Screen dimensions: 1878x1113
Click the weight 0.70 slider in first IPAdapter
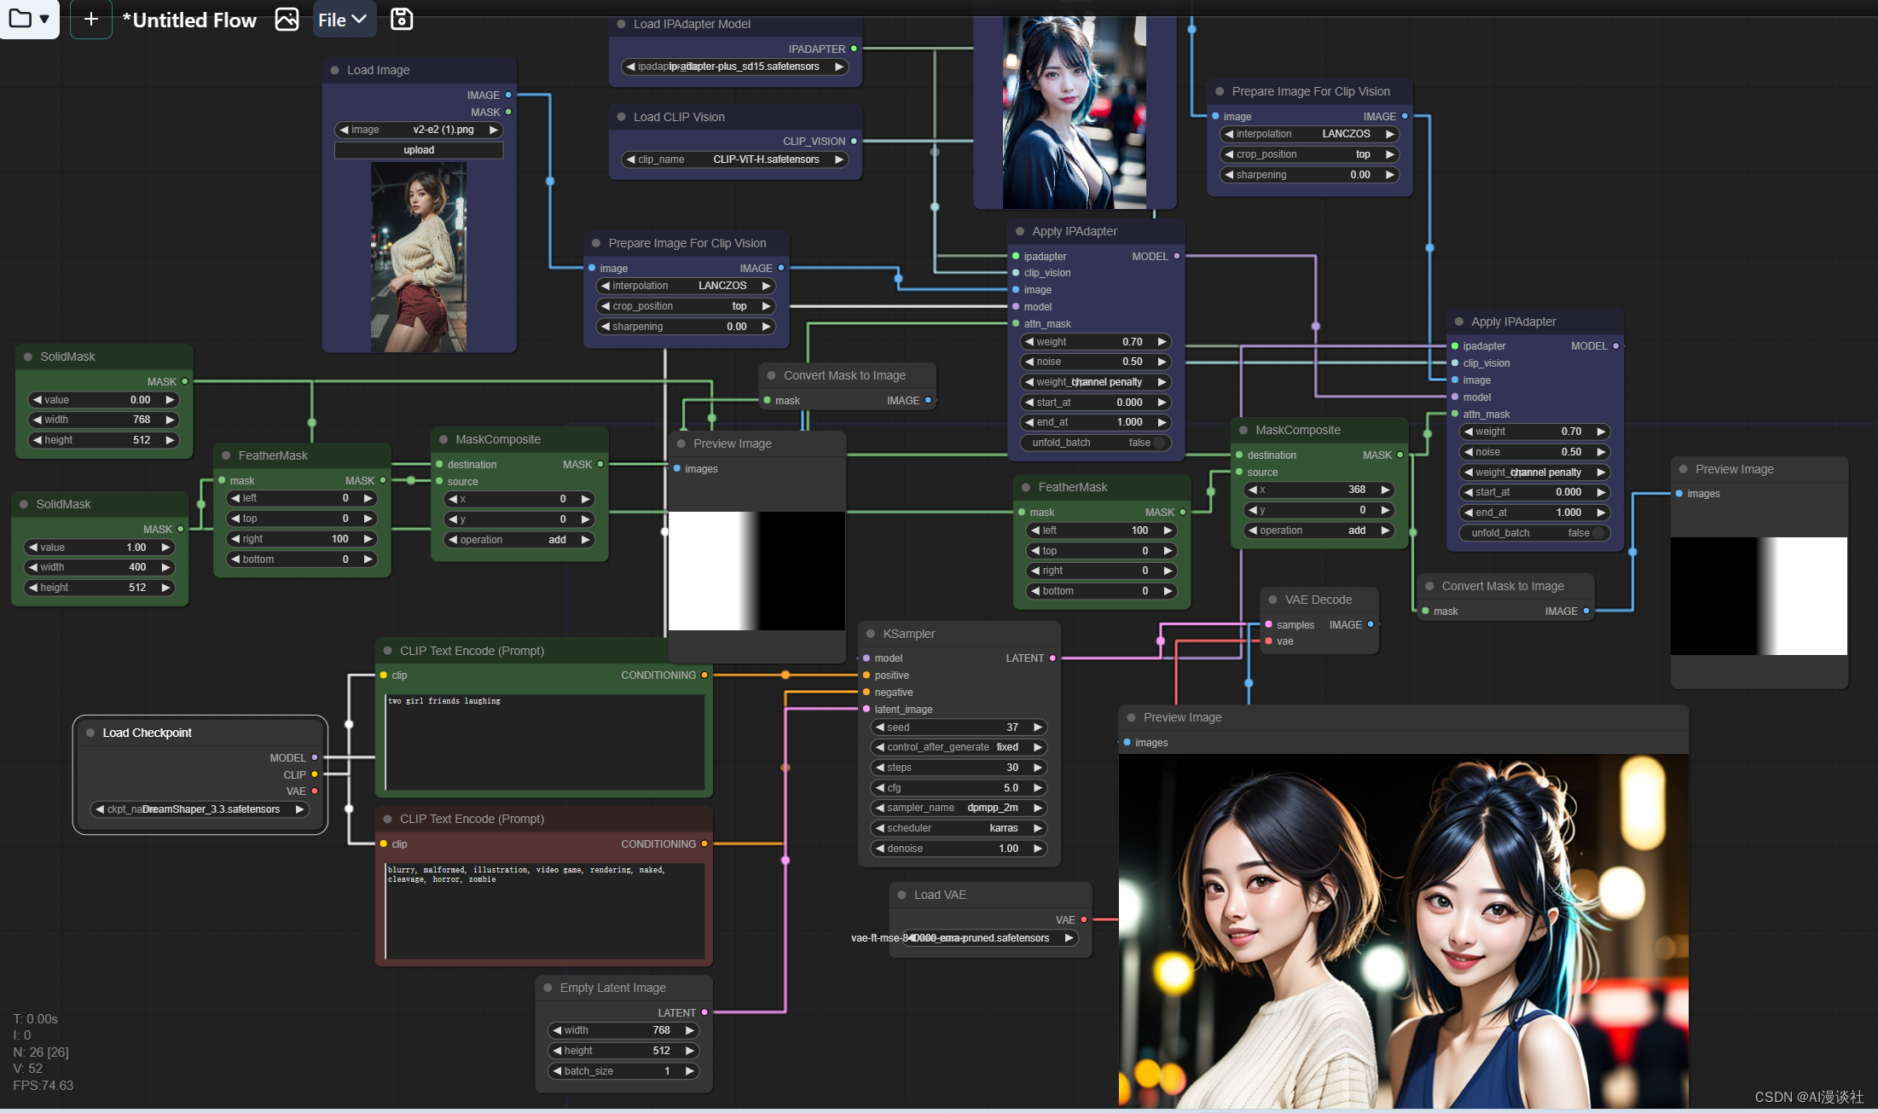[1095, 342]
